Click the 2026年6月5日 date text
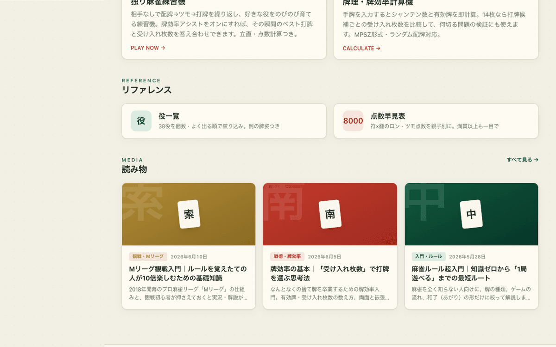Viewport: 556px width, 347px height. tap(324, 257)
